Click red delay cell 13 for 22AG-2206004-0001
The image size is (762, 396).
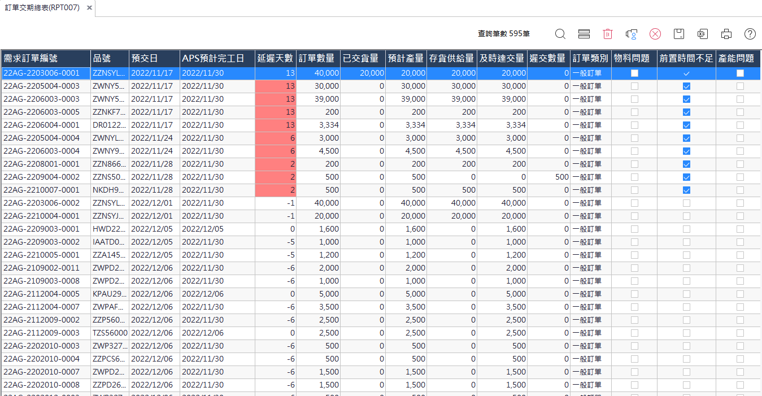(x=276, y=125)
